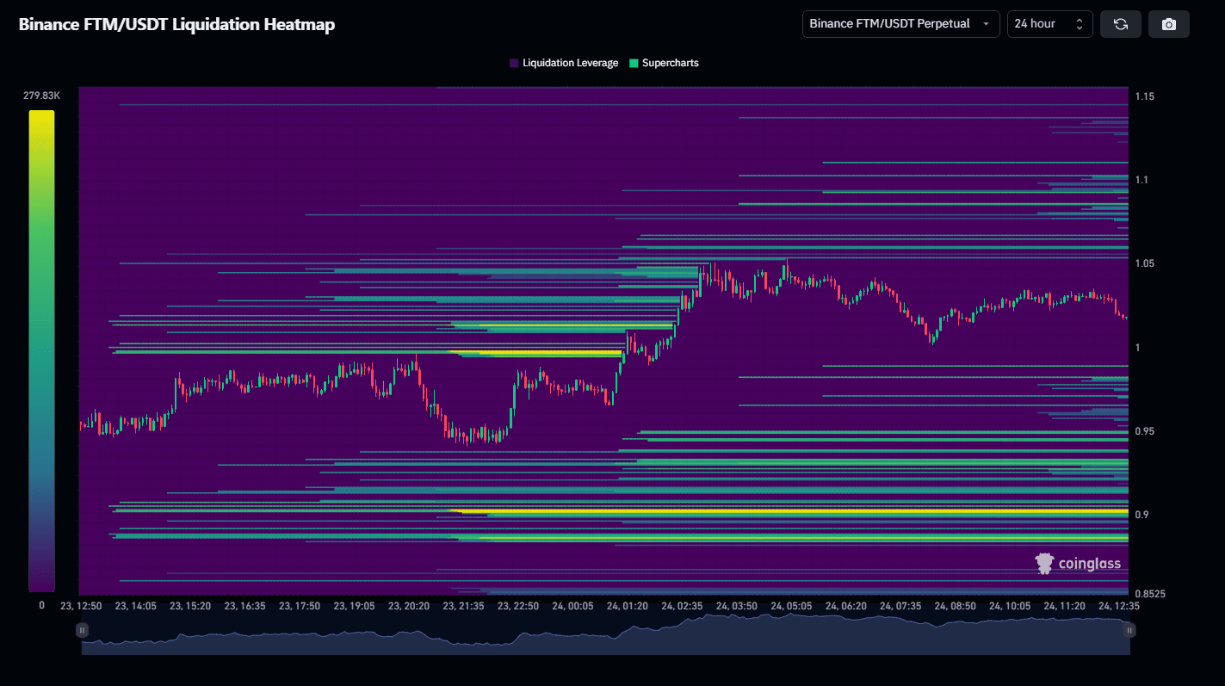1225x686 pixels.
Task: Click the 24, 01:20 time axis label
Action: tap(628, 606)
